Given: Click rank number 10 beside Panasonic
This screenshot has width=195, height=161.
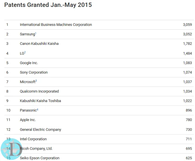Looking at the screenshot, I should 8,110.
